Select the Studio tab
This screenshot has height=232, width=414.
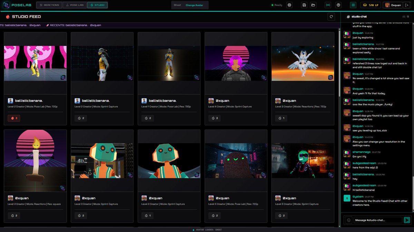pyautogui.click(x=97, y=5)
